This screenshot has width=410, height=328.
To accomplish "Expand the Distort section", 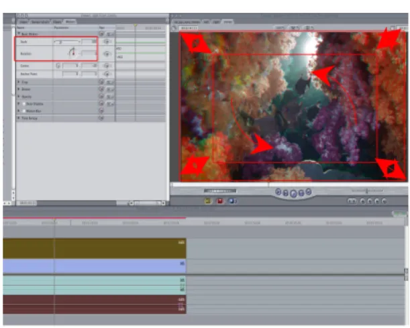I will tap(19, 89).
